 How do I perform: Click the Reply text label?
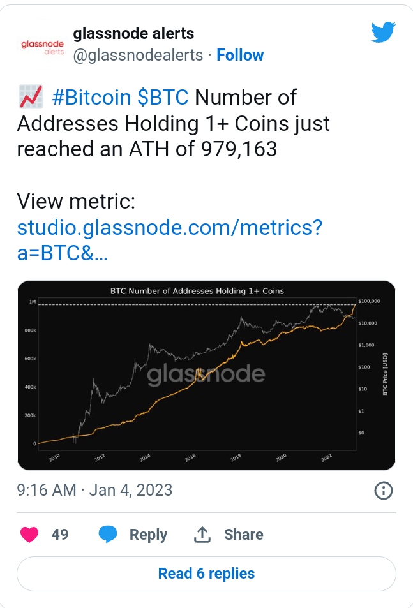pos(148,535)
